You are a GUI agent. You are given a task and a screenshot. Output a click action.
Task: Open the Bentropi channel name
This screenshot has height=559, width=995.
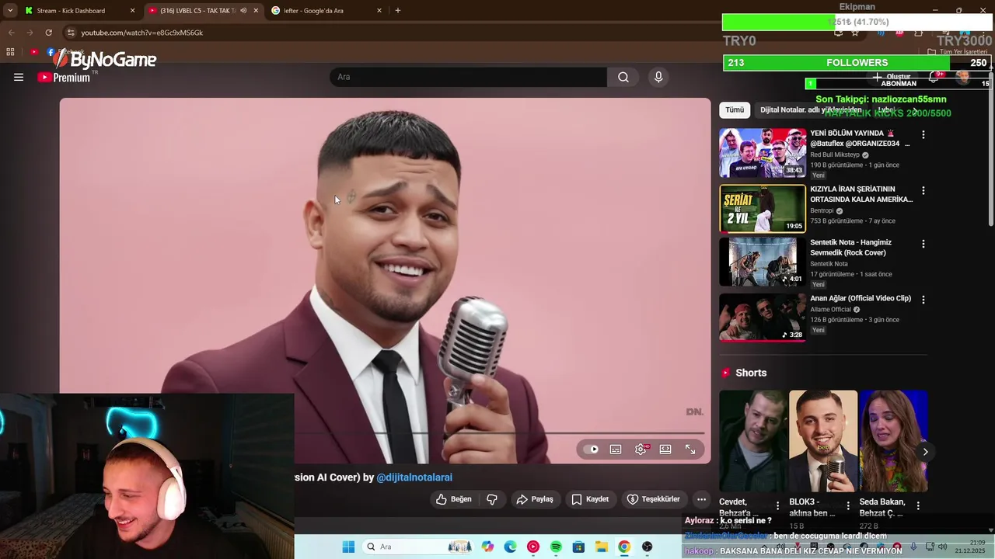coord(822,210)
